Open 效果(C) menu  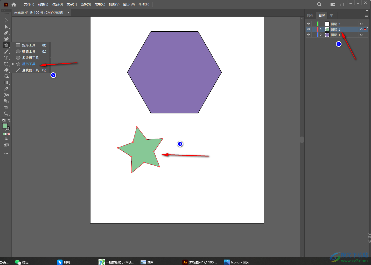(100, 4)
